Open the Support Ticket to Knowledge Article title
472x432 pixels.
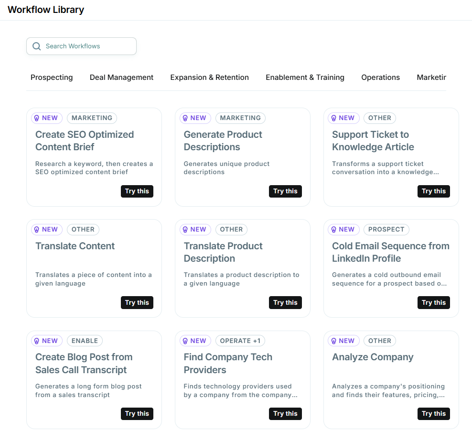pyautogui.click(x=373, y=141)
